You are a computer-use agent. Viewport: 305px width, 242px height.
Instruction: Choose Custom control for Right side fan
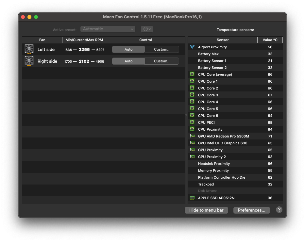point(162,61)
